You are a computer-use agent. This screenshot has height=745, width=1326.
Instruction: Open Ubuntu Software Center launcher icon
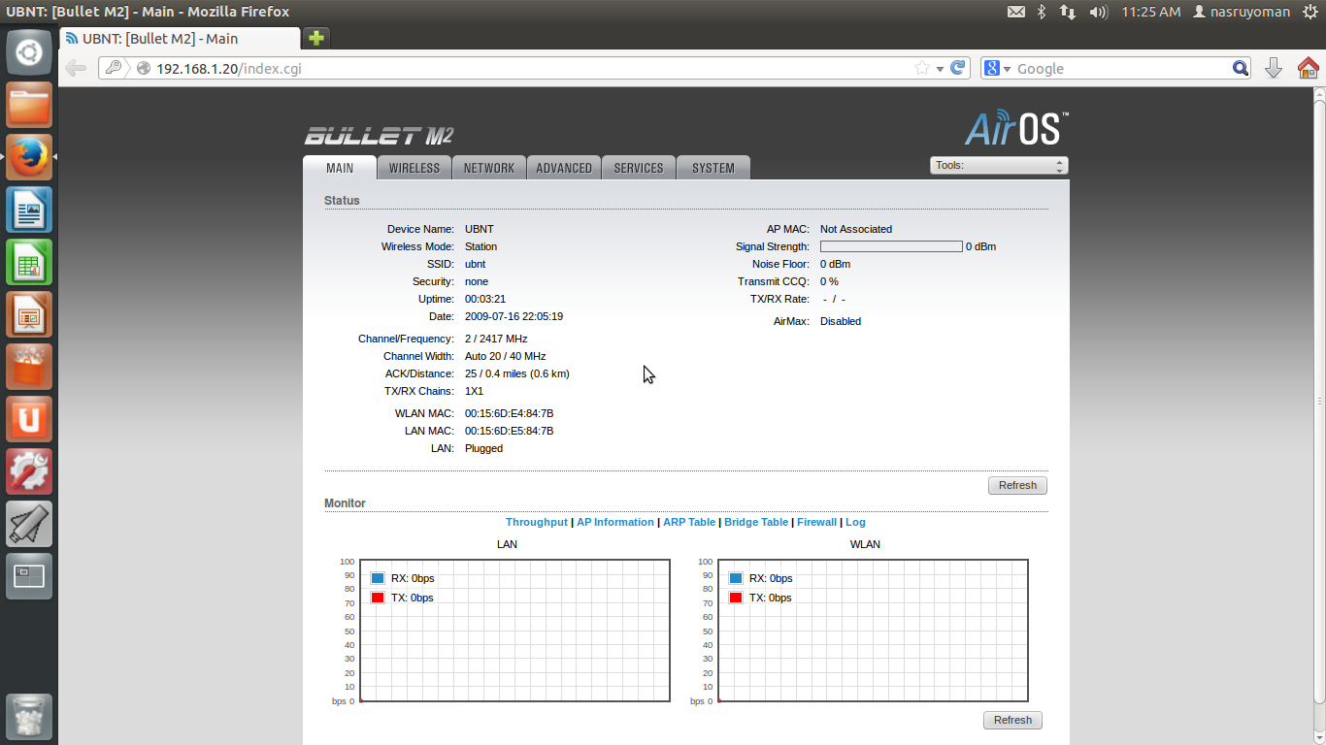[x=29, y=367]
